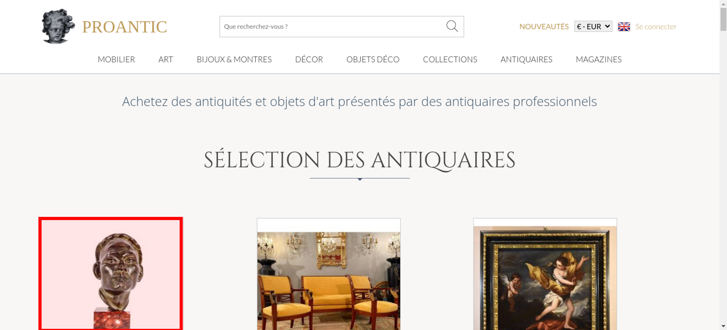Viewport: 727px width, 330px height.
Task: Switch language via UK flag icon
Action: [x=624, y=27]
